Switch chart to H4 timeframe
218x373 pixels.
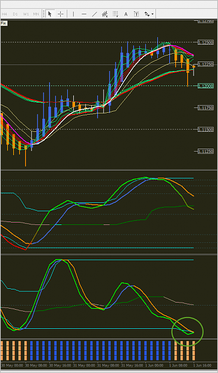point(5,14)
